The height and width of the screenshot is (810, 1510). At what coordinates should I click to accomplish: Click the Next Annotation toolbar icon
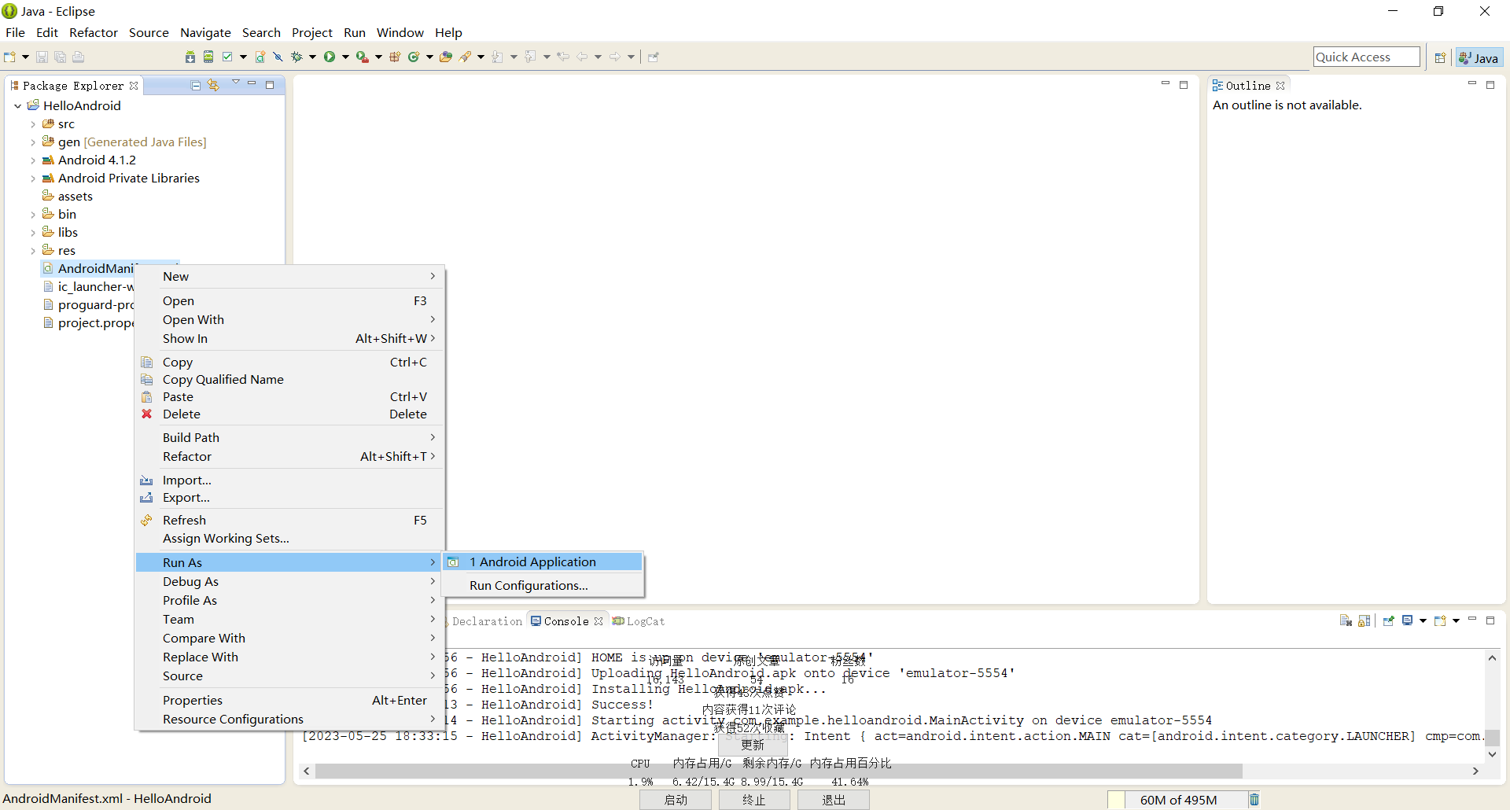pyautogui.click(x=498, y=57)
